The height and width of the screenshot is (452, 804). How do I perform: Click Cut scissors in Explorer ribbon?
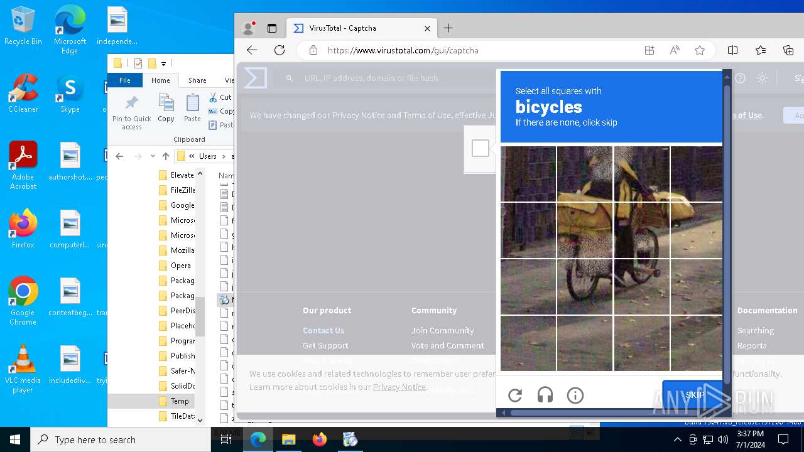point(220,97)
